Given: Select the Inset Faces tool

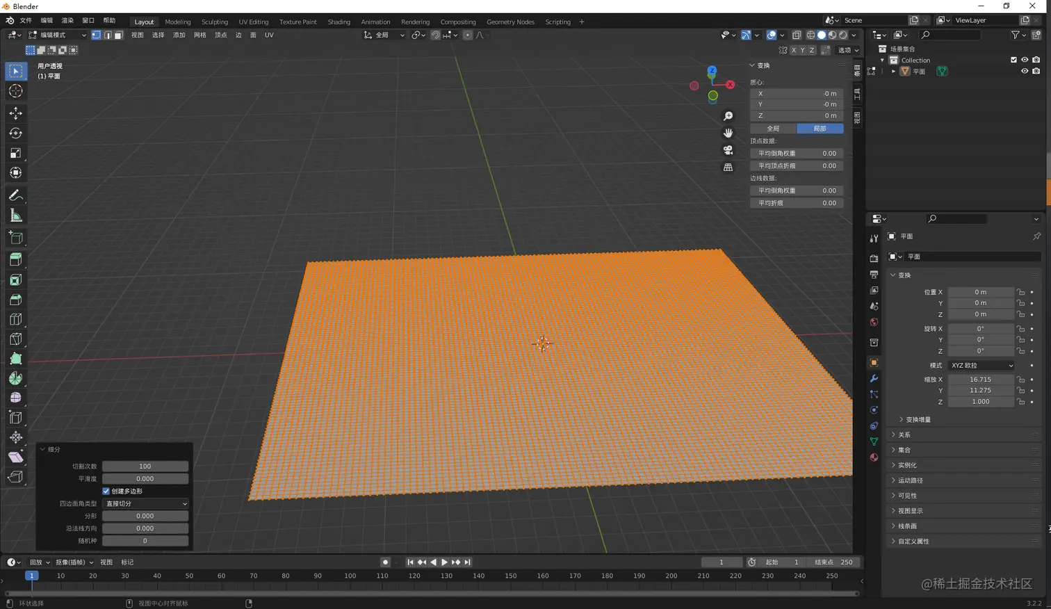Looking at the screenshot, I should 15,279.
